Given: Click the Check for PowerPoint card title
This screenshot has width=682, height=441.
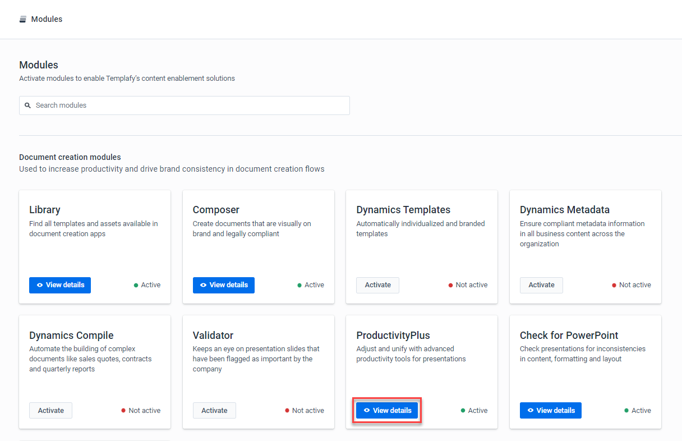Looking at the screenshot, I should click(x=569, y=336).
